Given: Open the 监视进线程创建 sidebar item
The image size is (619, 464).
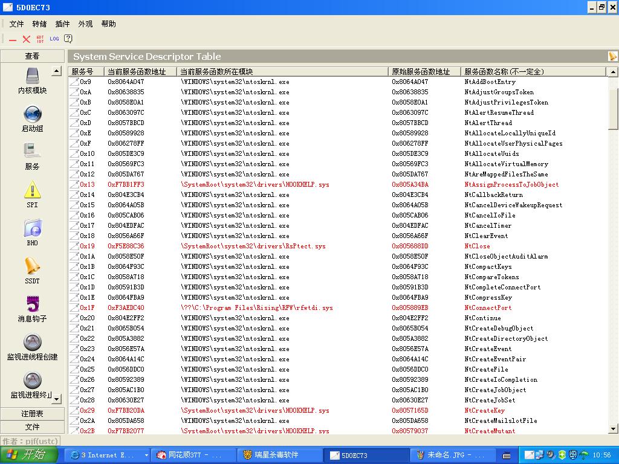Looking at the screenshot, I should [32, 343].
